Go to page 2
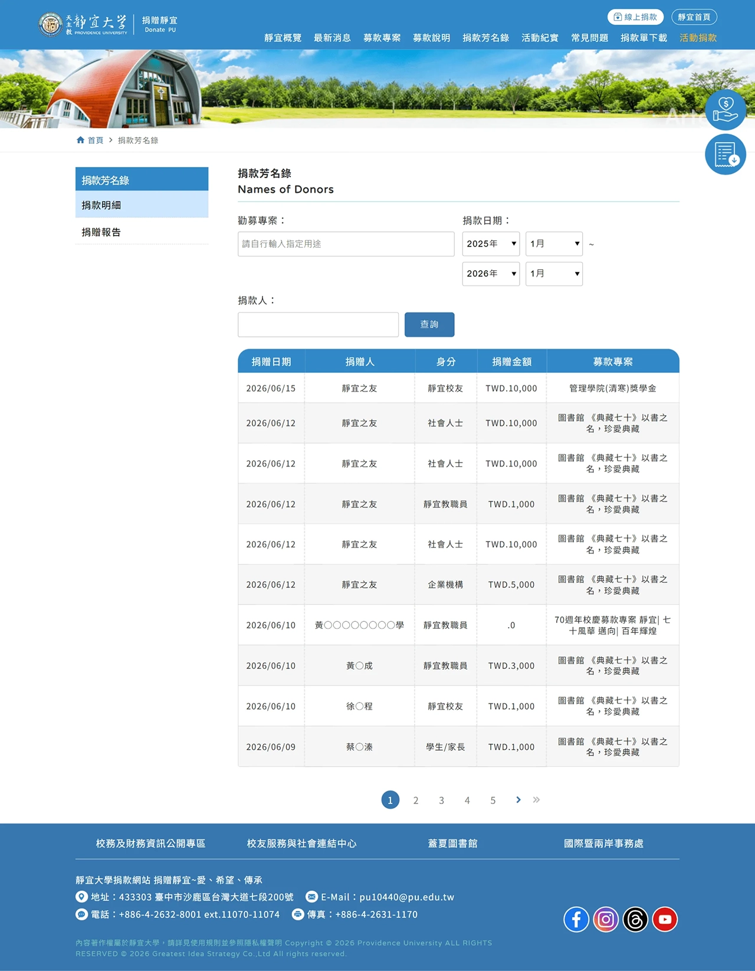755x971 pixels. click(416, 800)
